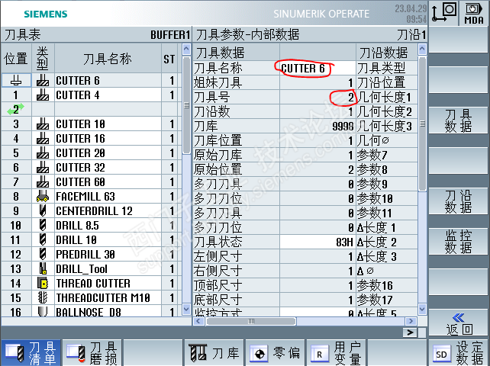Image resolution: width=490 pixels, height=366 pixels.
Task: Click the ball nose icon for BALLNOSE_D8
Action: (43, 312)
